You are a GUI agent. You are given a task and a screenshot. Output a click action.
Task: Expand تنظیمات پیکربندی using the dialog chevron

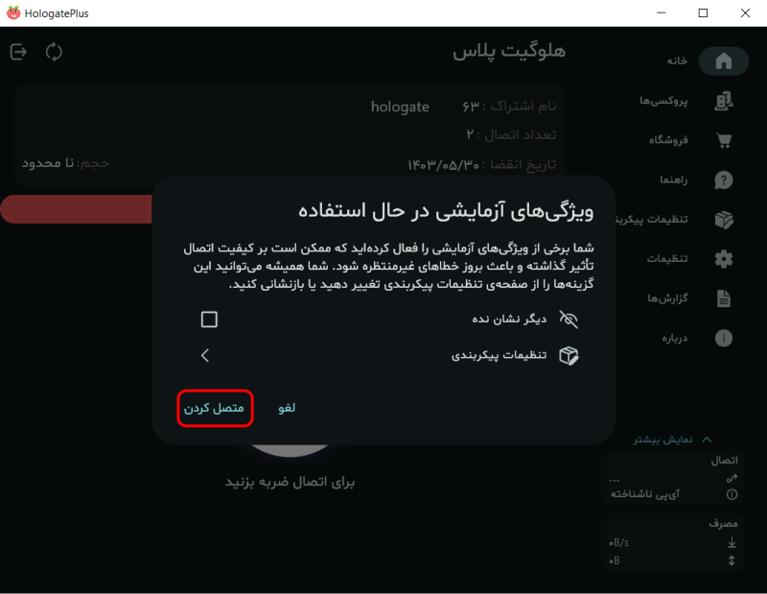(205, 354)
